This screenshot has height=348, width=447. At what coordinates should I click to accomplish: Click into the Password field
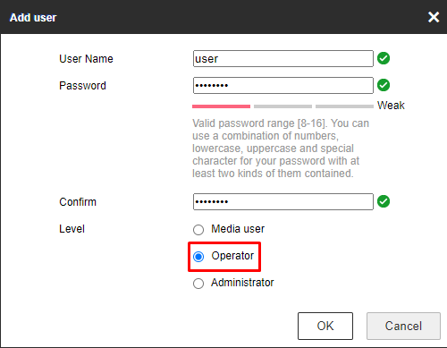(x=283, y=86)
